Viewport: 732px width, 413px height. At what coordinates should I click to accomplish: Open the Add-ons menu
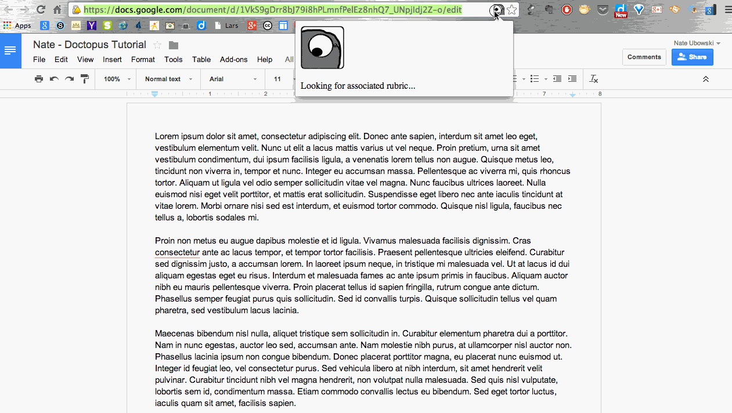click(233, 59)
